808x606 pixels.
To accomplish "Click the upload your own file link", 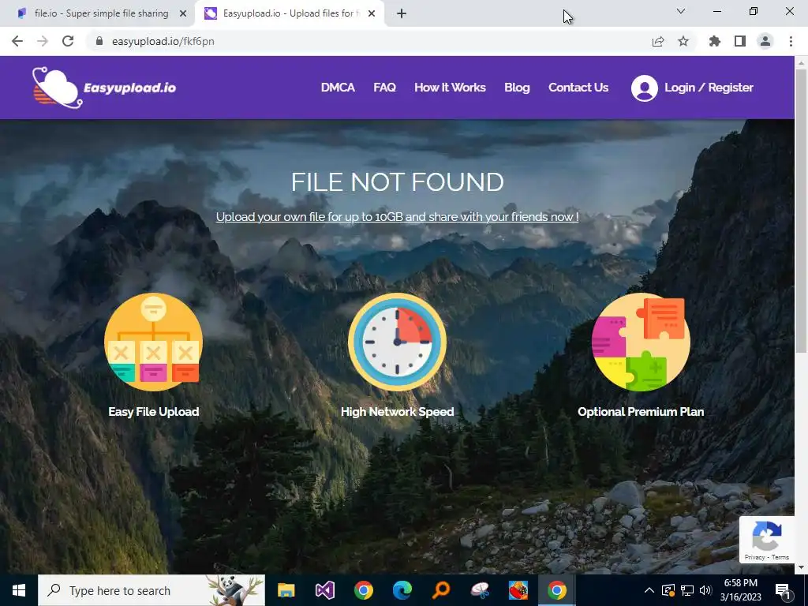I will coord(398,217).
